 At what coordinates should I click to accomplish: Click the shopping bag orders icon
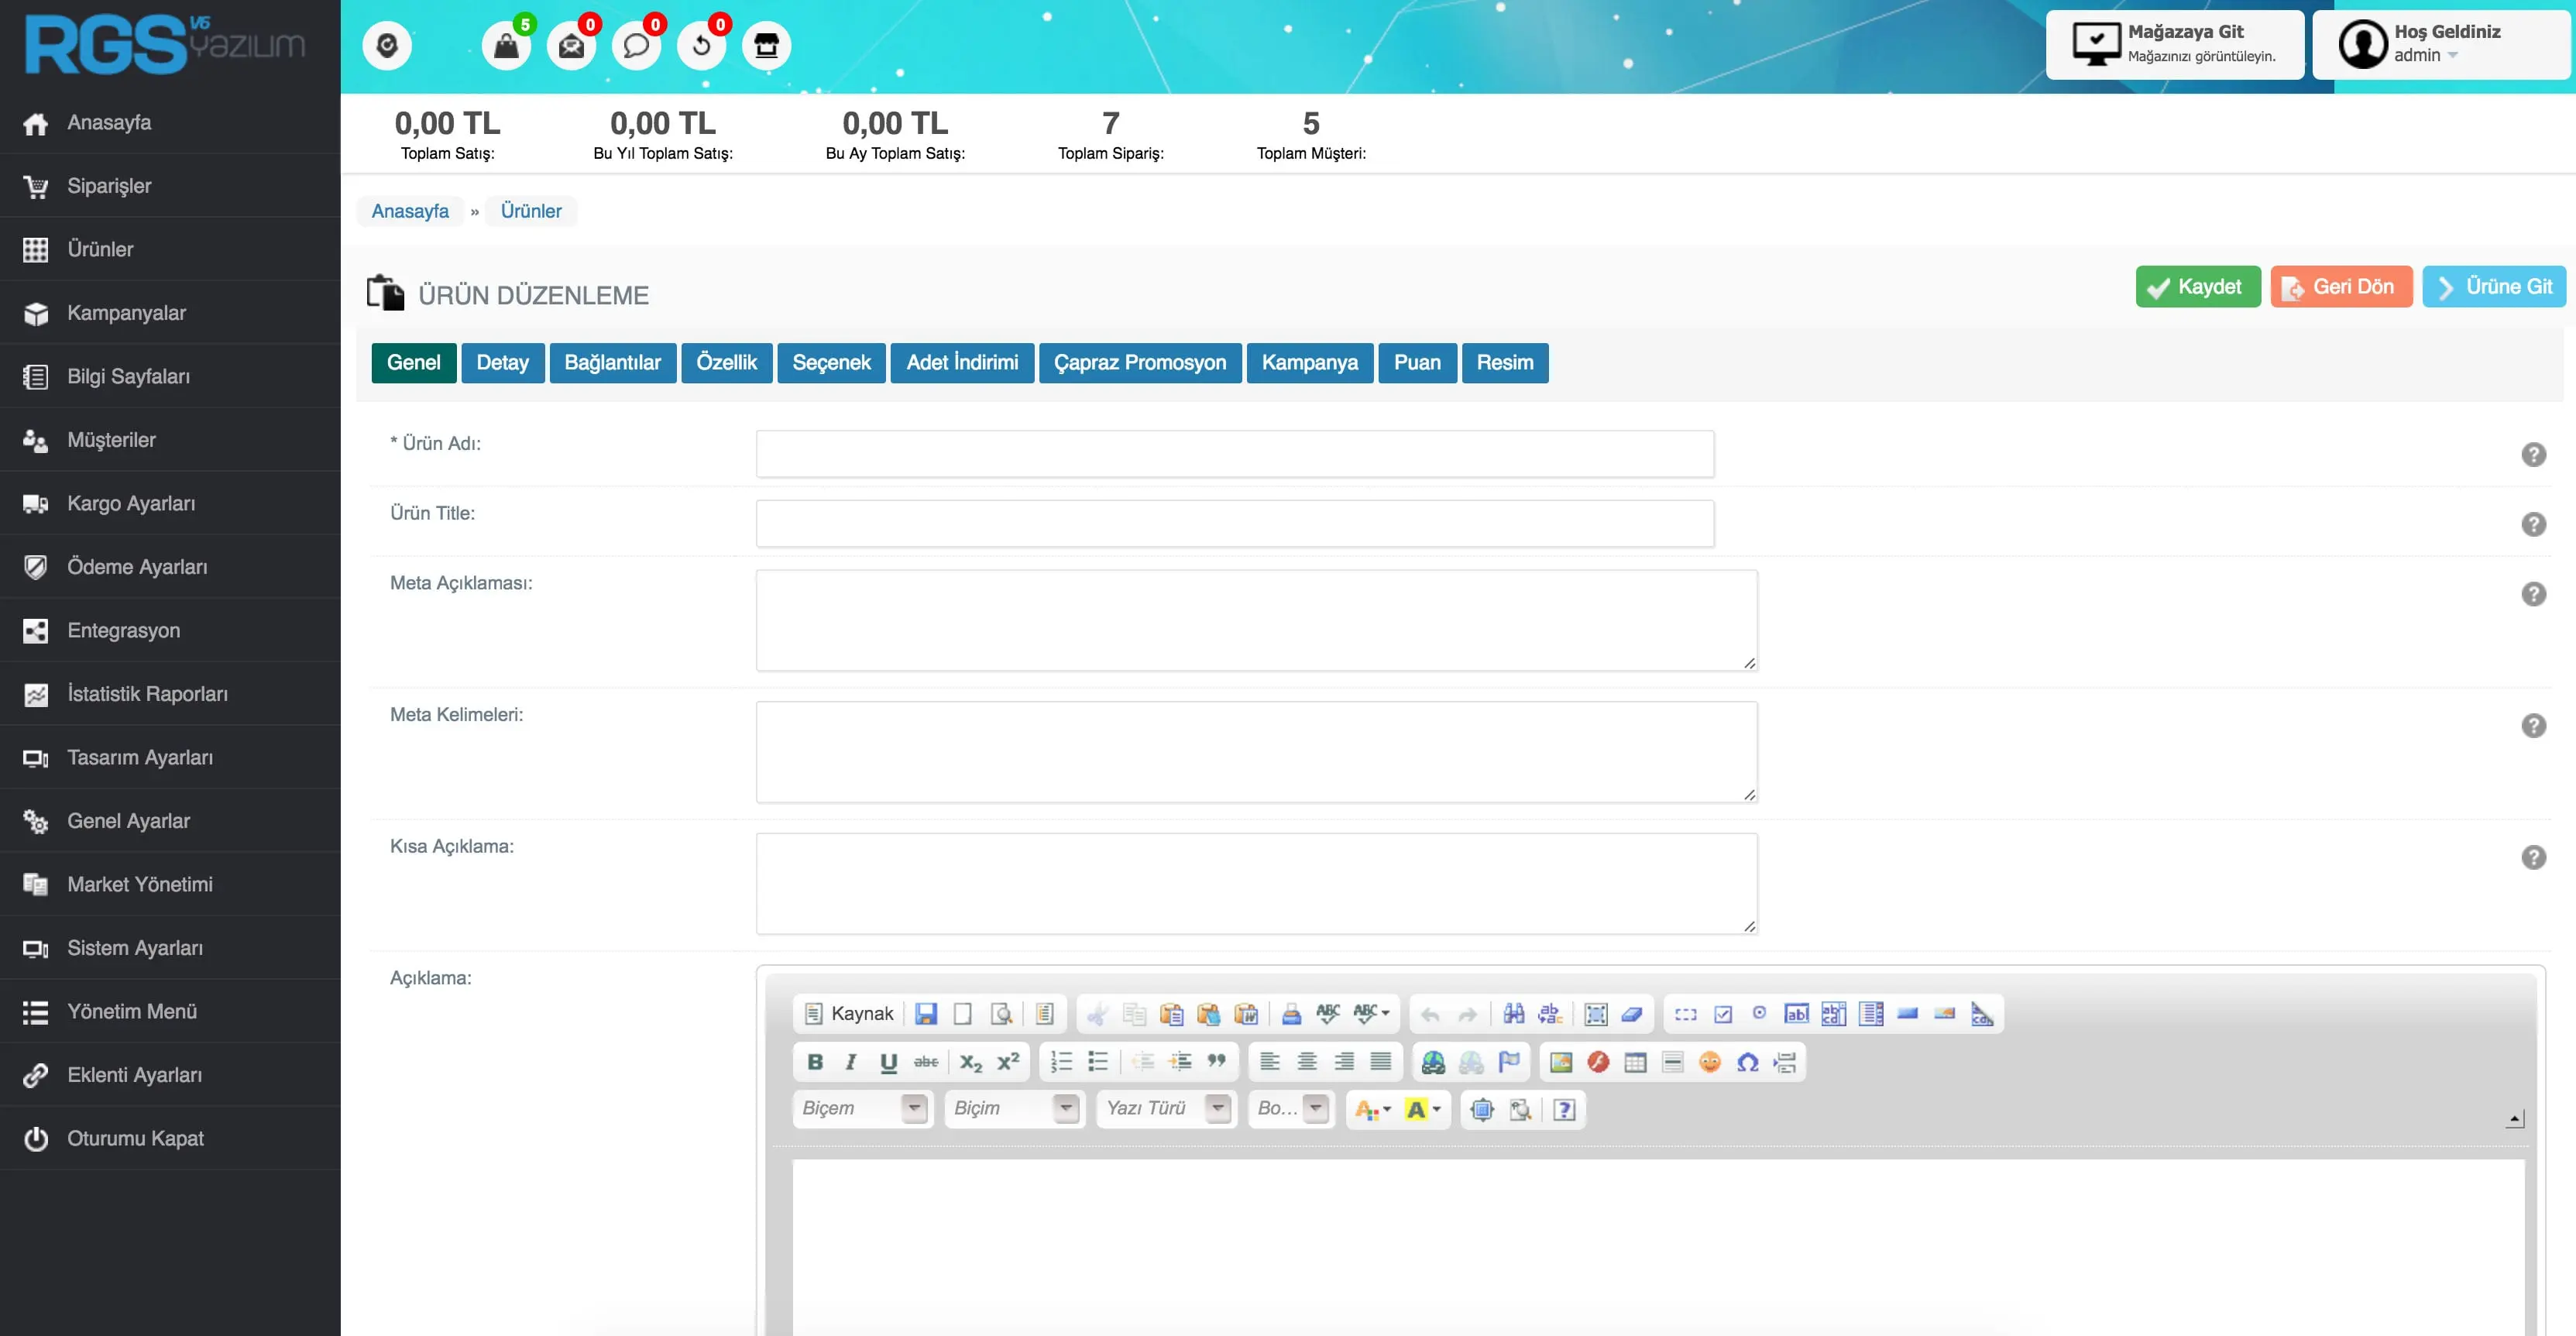coord(506,46)
